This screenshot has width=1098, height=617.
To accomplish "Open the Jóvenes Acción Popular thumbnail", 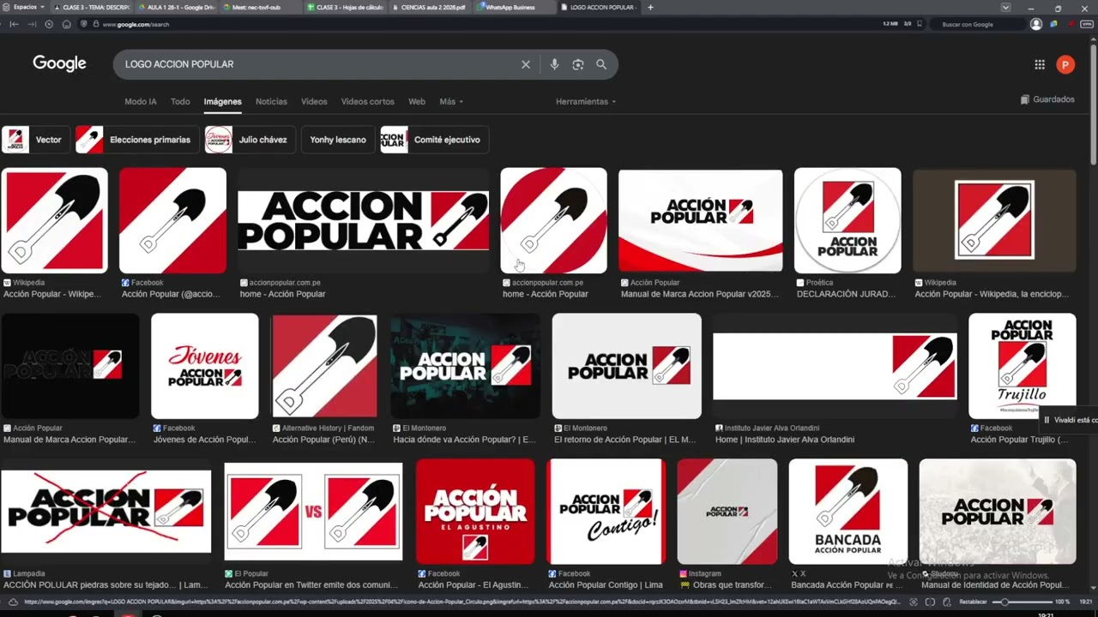I will (205, 366).
